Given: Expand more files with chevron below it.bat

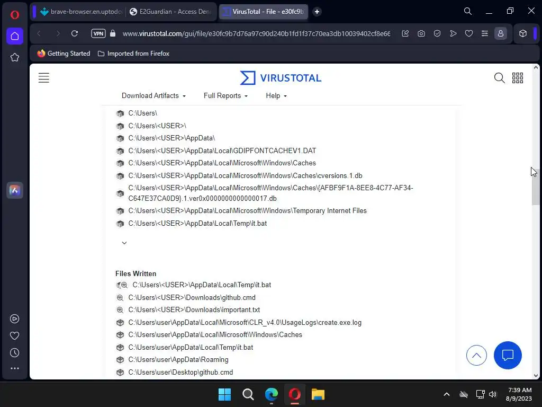Looking at the screenshot, I should pos(124,243).
